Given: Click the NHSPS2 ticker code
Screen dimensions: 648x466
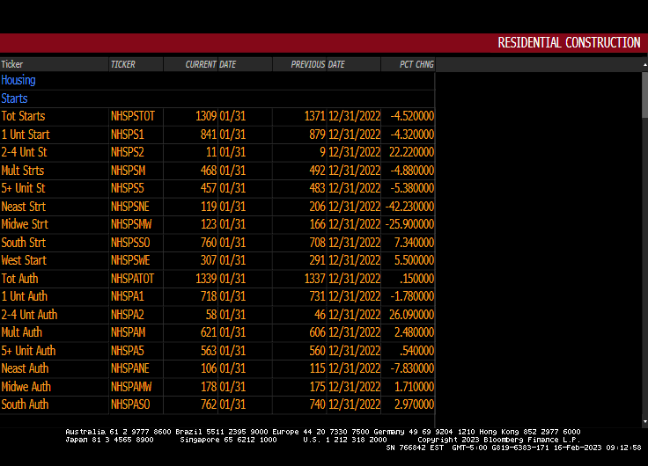Looking at the screenshot, I should (127, 152).
